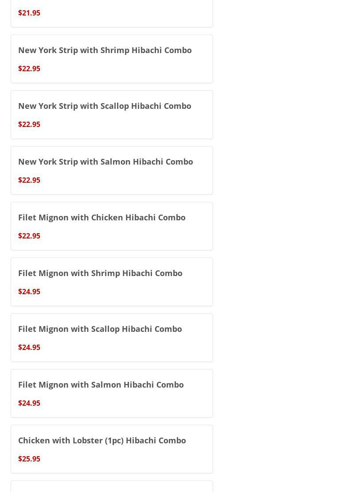The width and height of the screenshot is (341, 492).
Task: Click the $21.95 price at the top
Action: pos(29,13)
